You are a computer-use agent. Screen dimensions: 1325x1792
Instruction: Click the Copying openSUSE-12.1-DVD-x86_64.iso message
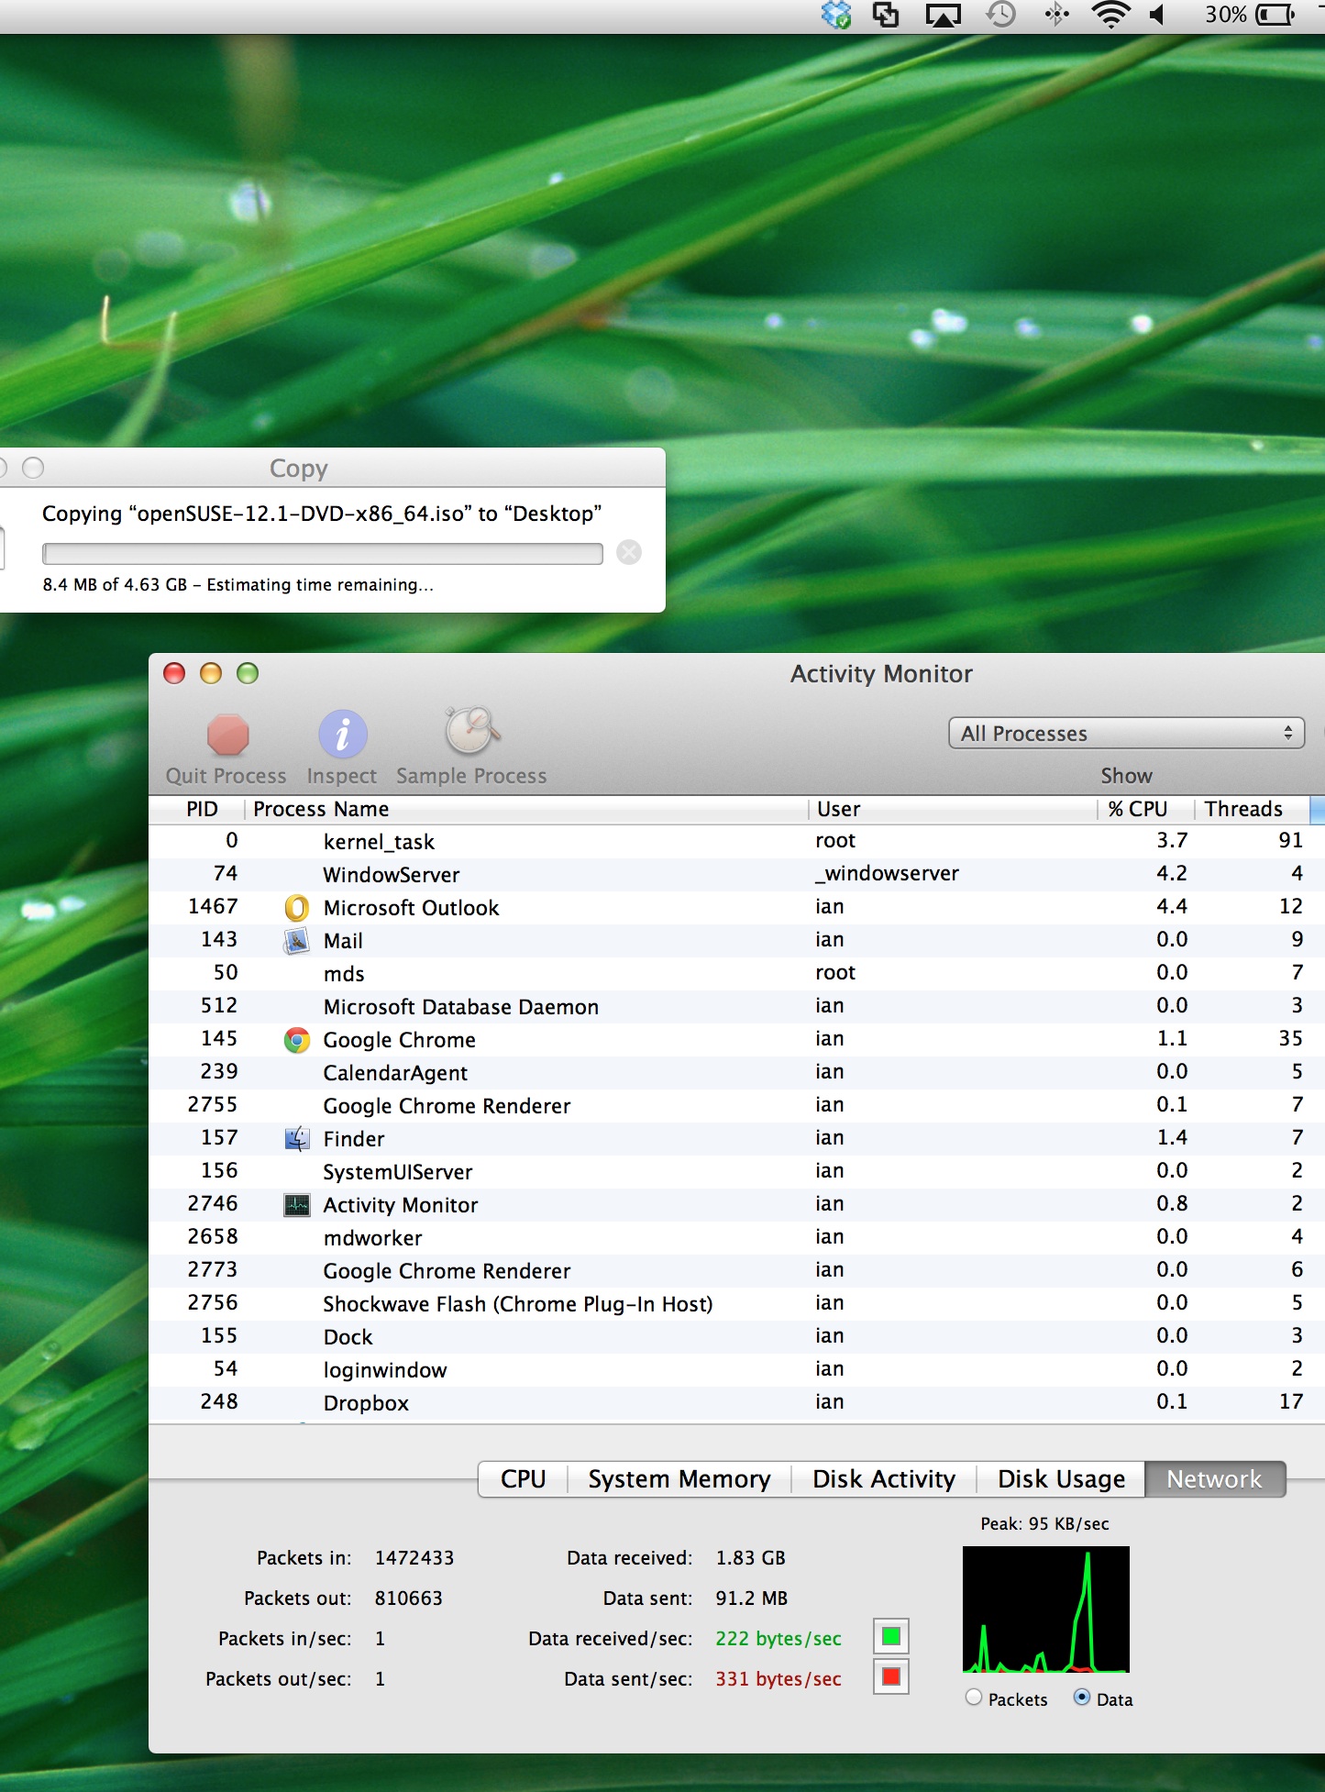322,514
